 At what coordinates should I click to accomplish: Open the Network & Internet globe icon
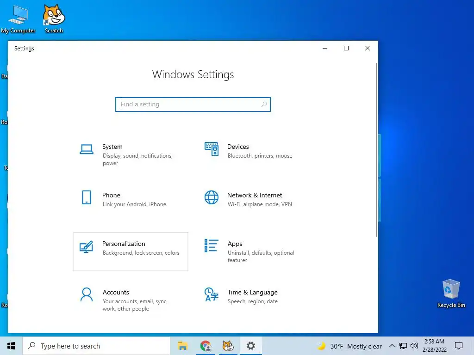[211, 197]
